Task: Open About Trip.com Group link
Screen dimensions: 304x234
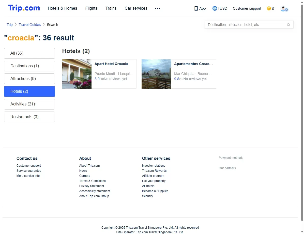Action: 94,196
